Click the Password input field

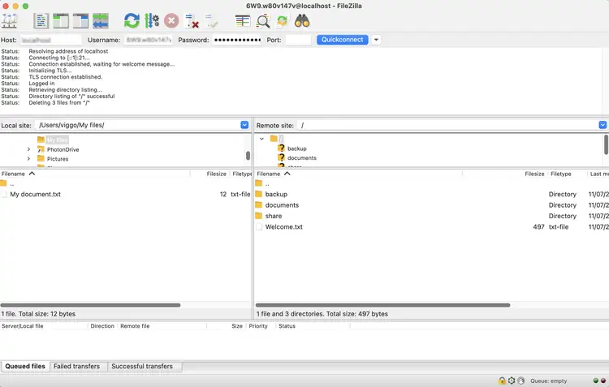click(237, 40)
